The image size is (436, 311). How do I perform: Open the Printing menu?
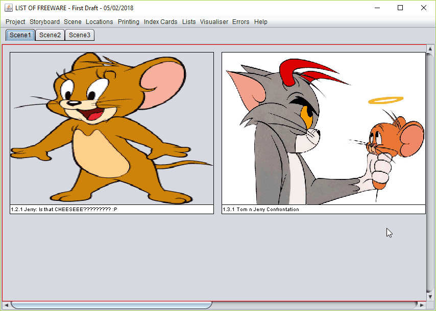[x=129, y=21]
